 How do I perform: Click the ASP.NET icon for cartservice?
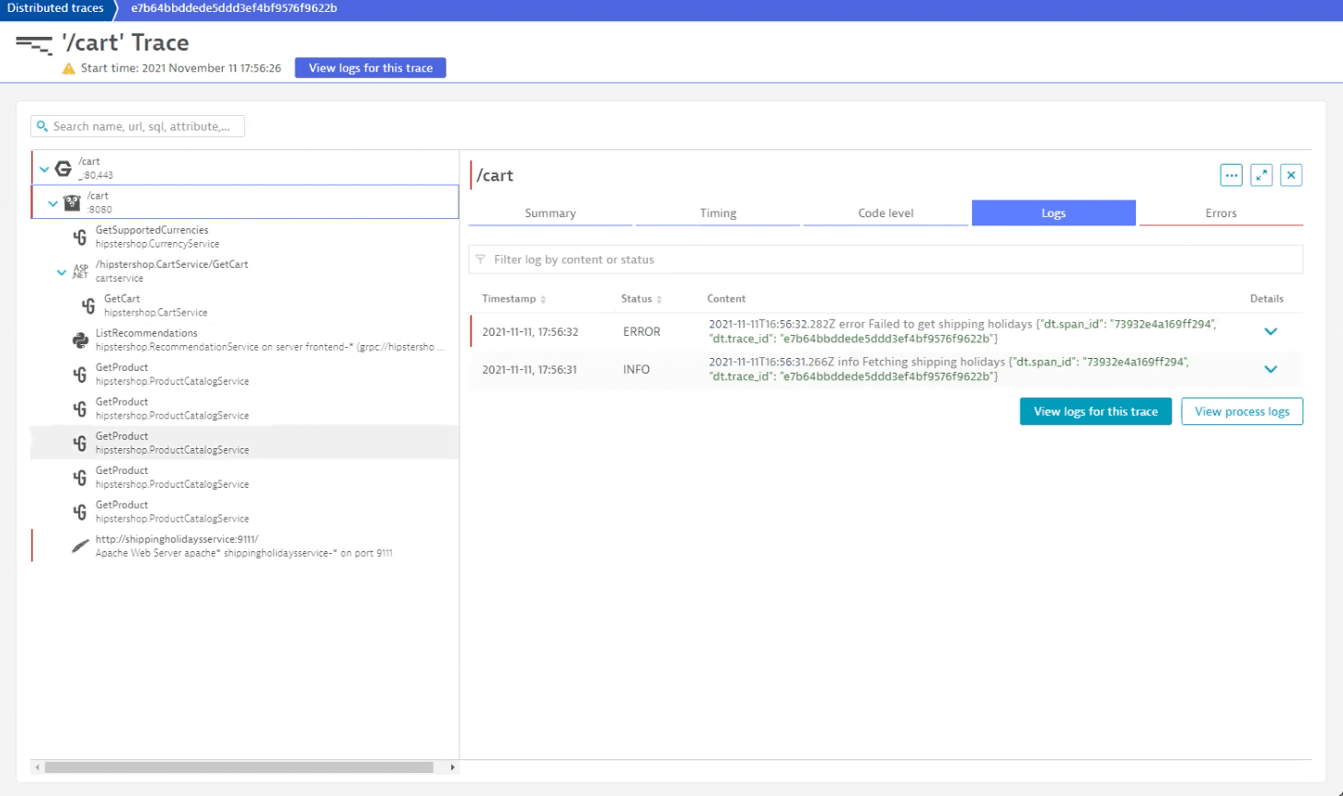(x=80, y=271)
